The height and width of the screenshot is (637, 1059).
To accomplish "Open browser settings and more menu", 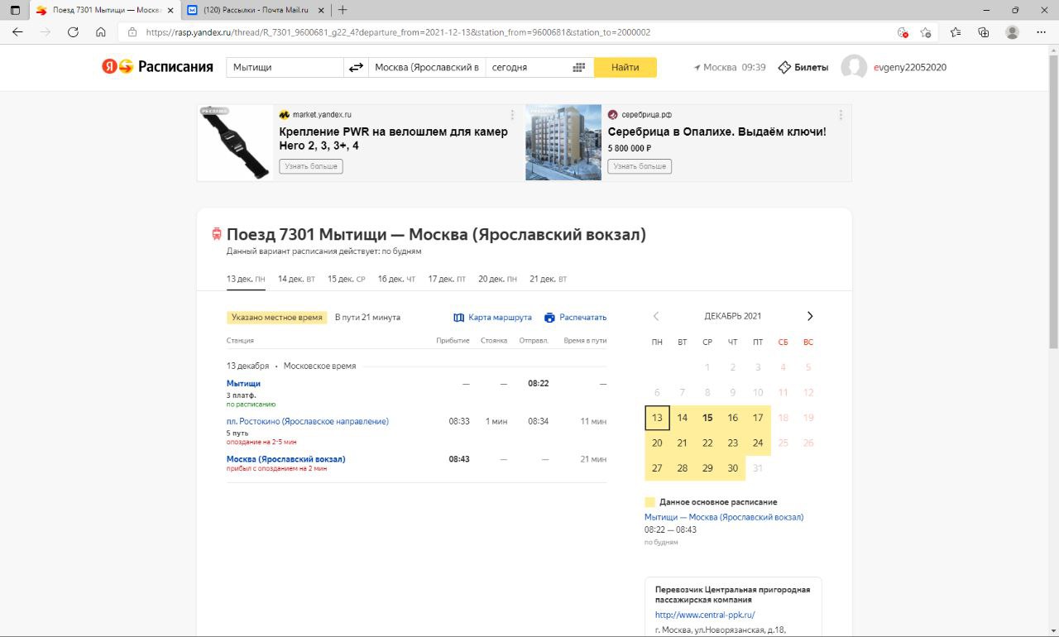I will point(1041,32).
